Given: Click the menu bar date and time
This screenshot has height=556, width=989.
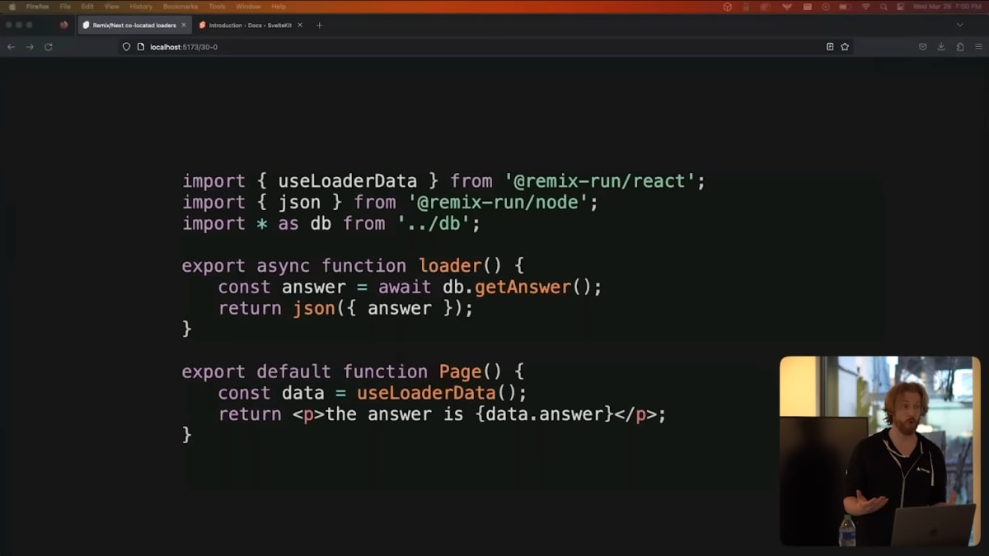Looking at the screenshot, I should pos(948,7).
